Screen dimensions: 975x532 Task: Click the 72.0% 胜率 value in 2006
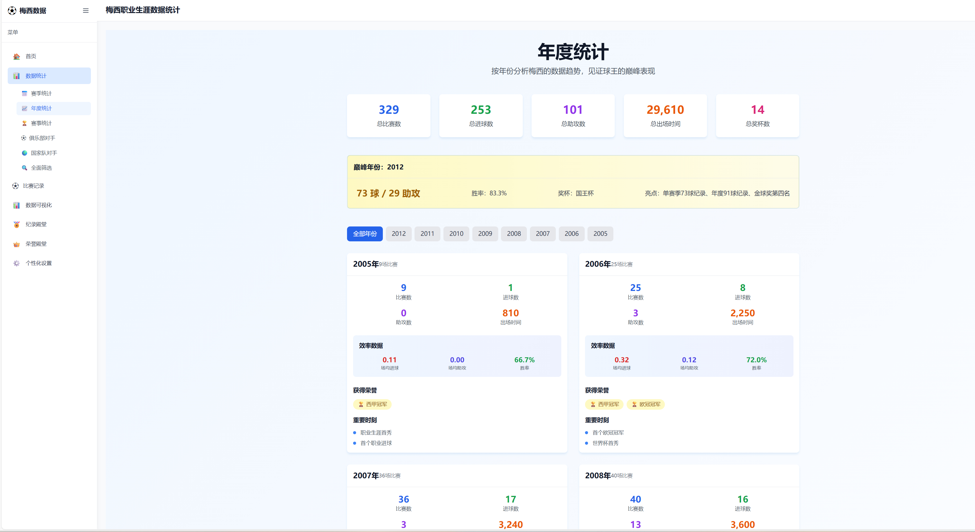coord(757,360)
